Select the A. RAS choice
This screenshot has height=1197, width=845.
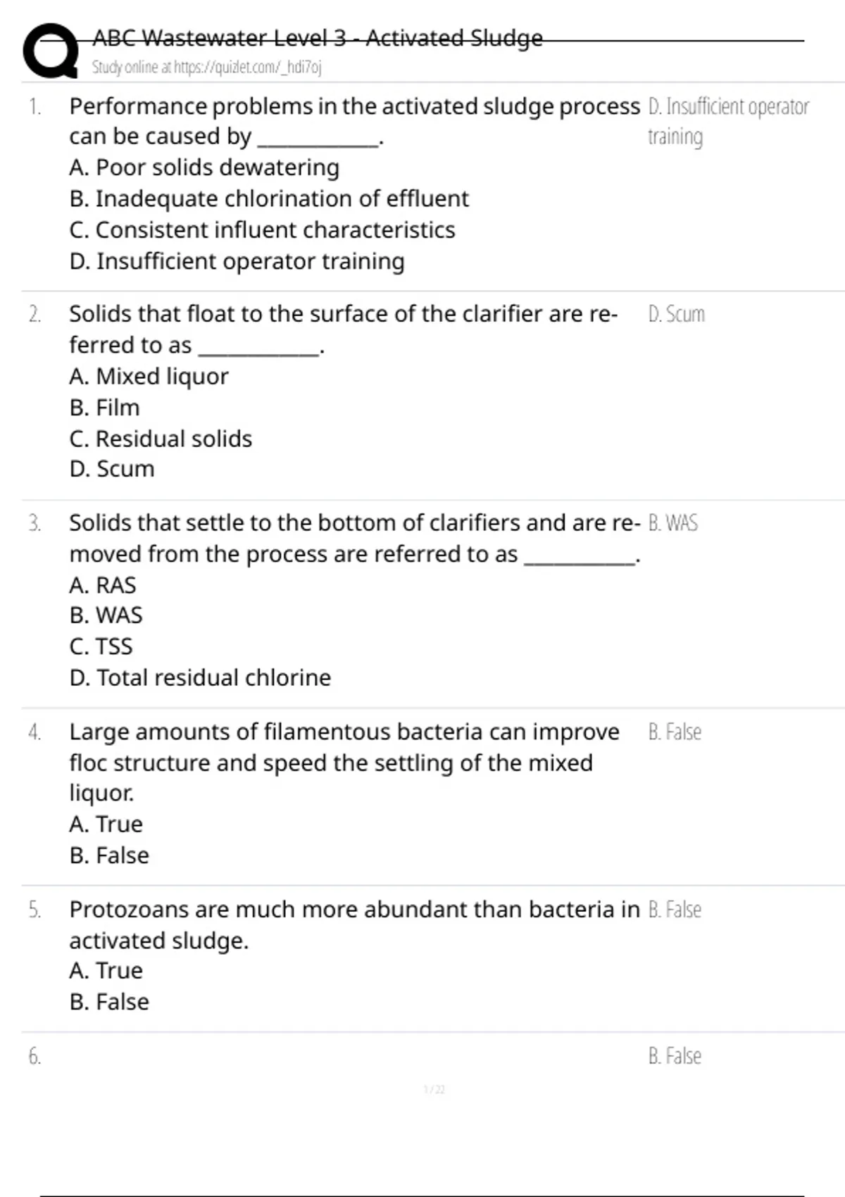click(103, 585)
